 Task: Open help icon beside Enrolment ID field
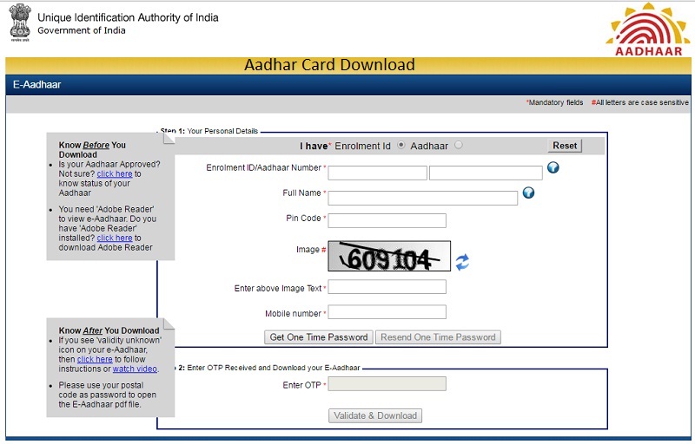click(553, 167)
